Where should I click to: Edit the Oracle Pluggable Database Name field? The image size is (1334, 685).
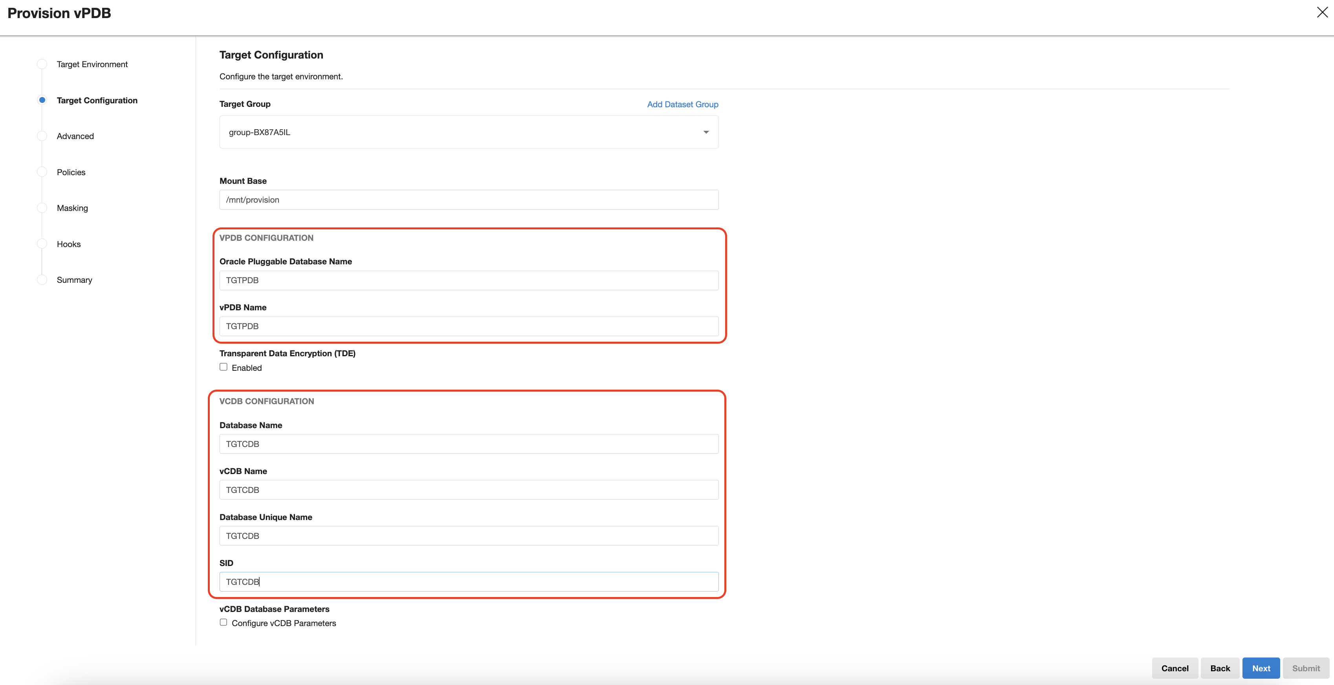(x=469, y=280)
